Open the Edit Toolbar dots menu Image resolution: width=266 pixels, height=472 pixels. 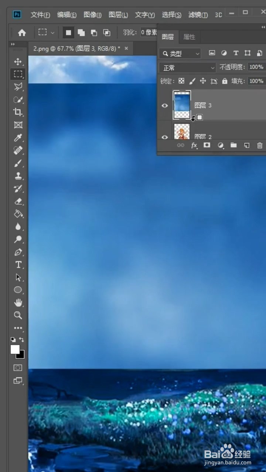[x=18, y=328]
